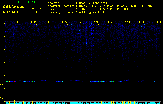Click the 'Receiver' label
The width and height of the screenshot is (163, 104).
[x=53, y=9]
